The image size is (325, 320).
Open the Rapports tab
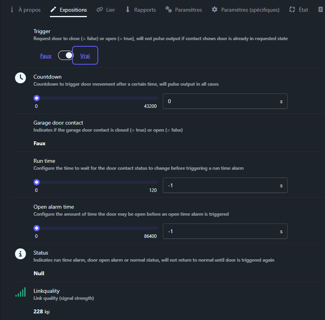point(145,10)
